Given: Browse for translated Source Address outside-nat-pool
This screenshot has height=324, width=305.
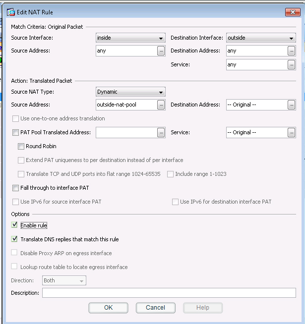Looking at the screenshot, I should coord(161,105).
